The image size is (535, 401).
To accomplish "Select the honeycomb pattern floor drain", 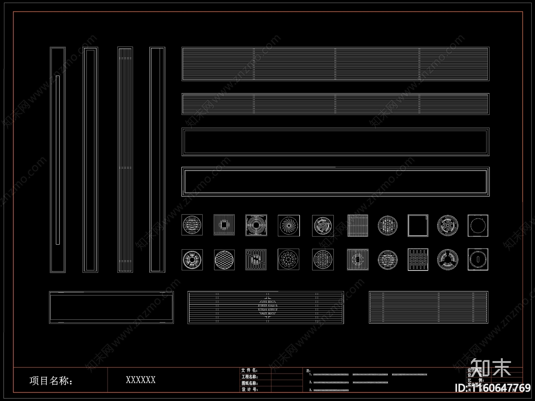I will click(x=224, y=260).
